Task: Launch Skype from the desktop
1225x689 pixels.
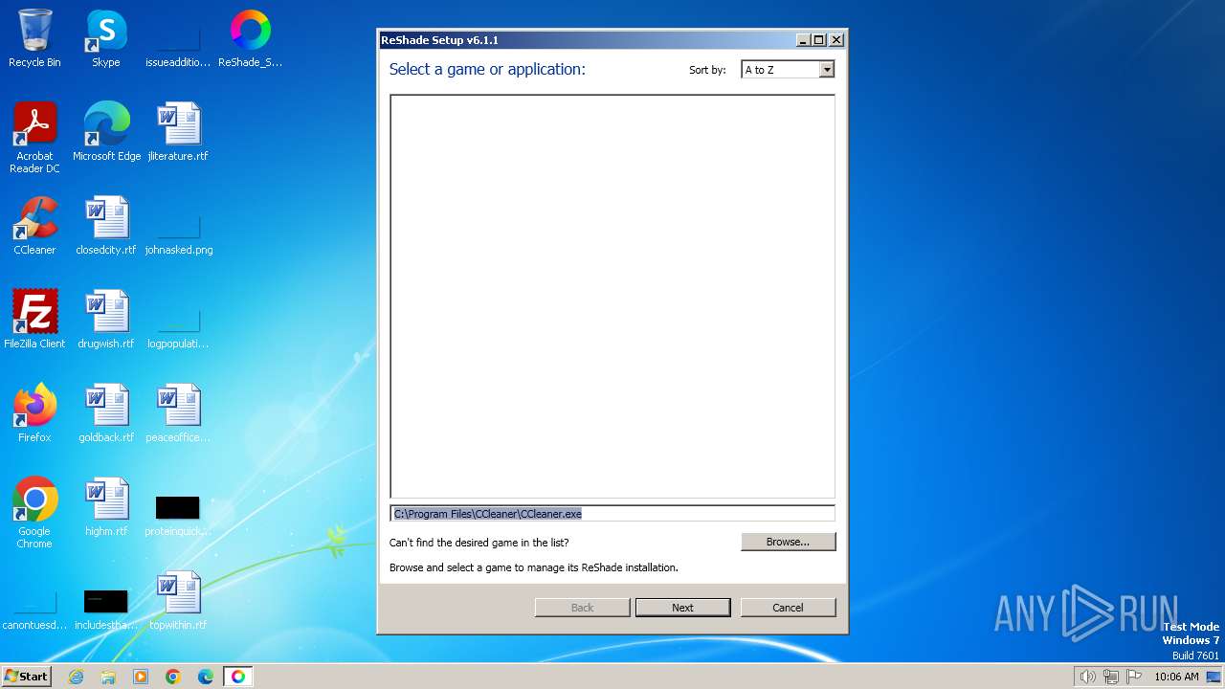Action: pos(106,38)
